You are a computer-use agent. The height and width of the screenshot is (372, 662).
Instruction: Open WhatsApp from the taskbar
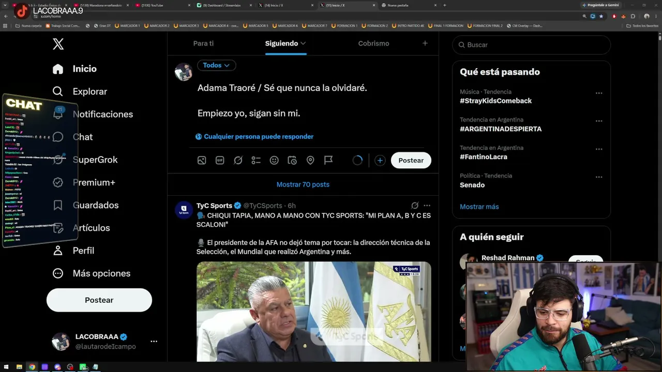pos(83,367)
